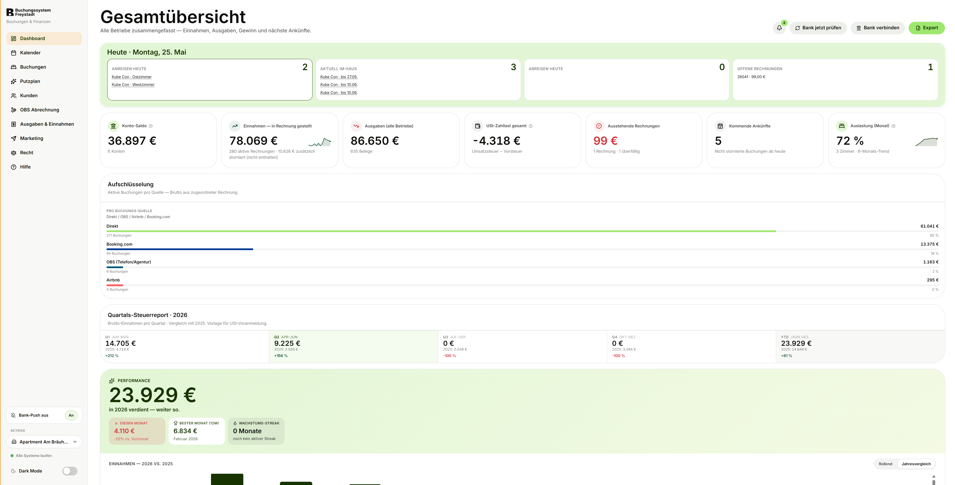Switch the chart to Rollend view
Viewport: 955px width, 485px height.
(x=885, y=464)
